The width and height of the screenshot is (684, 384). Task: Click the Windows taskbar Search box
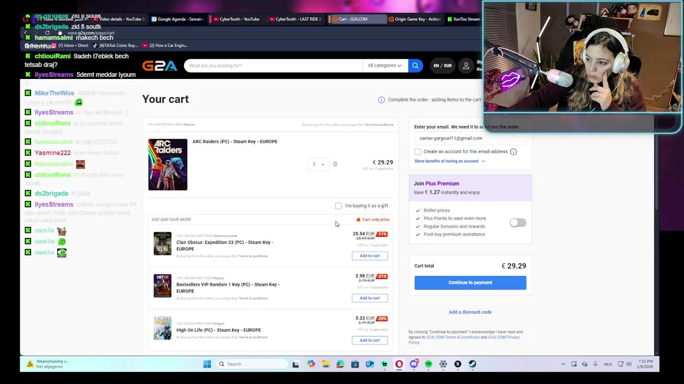[252, 364]
